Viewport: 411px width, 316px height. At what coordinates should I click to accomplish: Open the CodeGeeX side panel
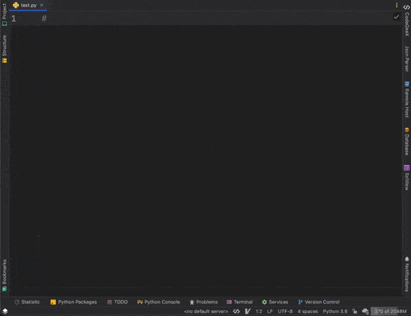[407, 20]
